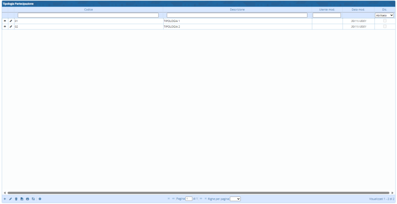Image resolution: width=397 pixels, height=204 pixels.
Task: Open the Abilitato filter dropdown
Action: click(x=384, y=15)
